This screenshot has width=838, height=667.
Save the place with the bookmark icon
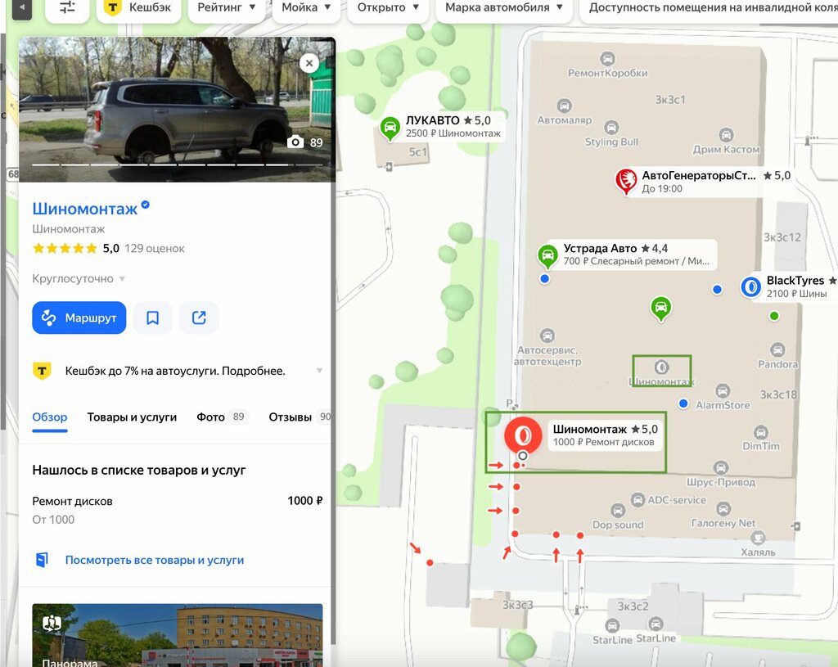(x=152, y=318)
